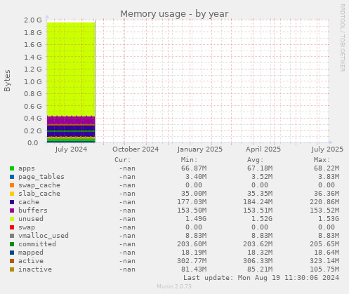Click the yellow slab_cache legend swatch
Viewport: 349px width, 294px height.
pyautogui.click(x=12, y=194)
